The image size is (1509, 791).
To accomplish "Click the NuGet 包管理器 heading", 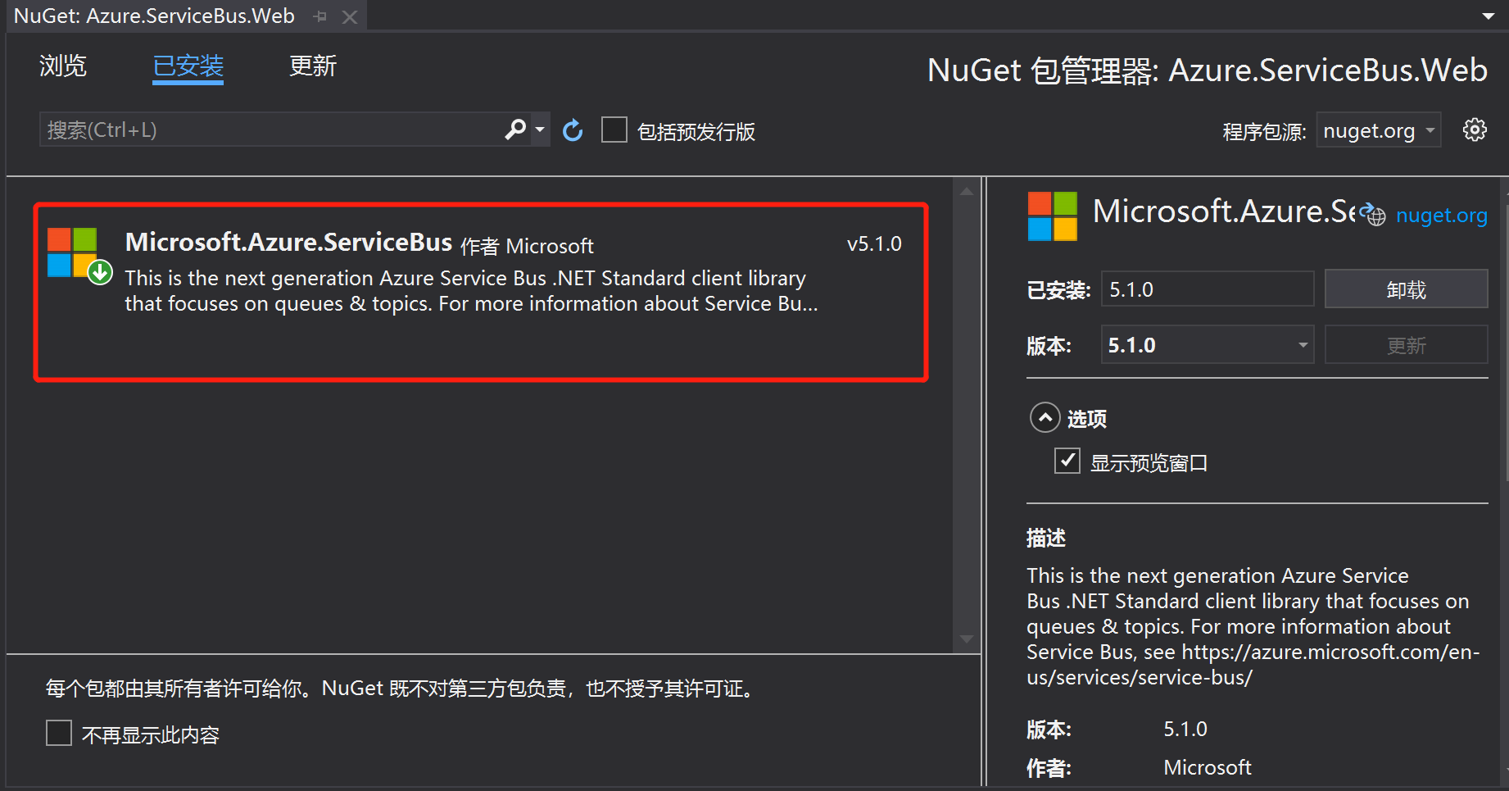I will 1208,70.
